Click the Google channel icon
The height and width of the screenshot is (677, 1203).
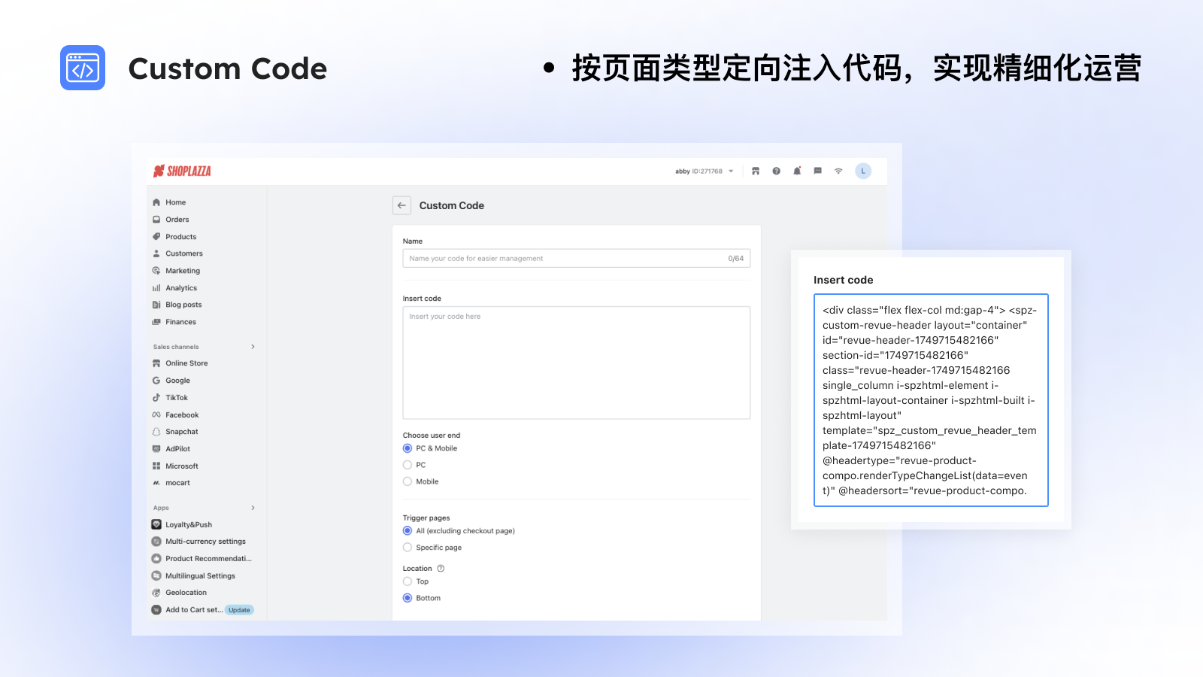[x=156, y=381]
